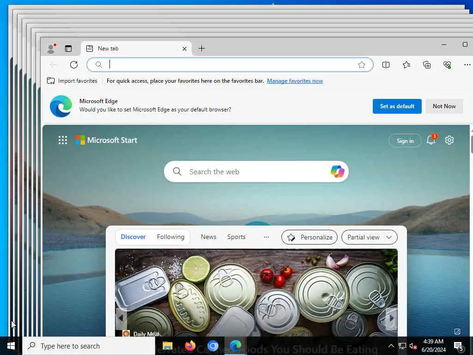Open Copilot icon in search box

337,171
